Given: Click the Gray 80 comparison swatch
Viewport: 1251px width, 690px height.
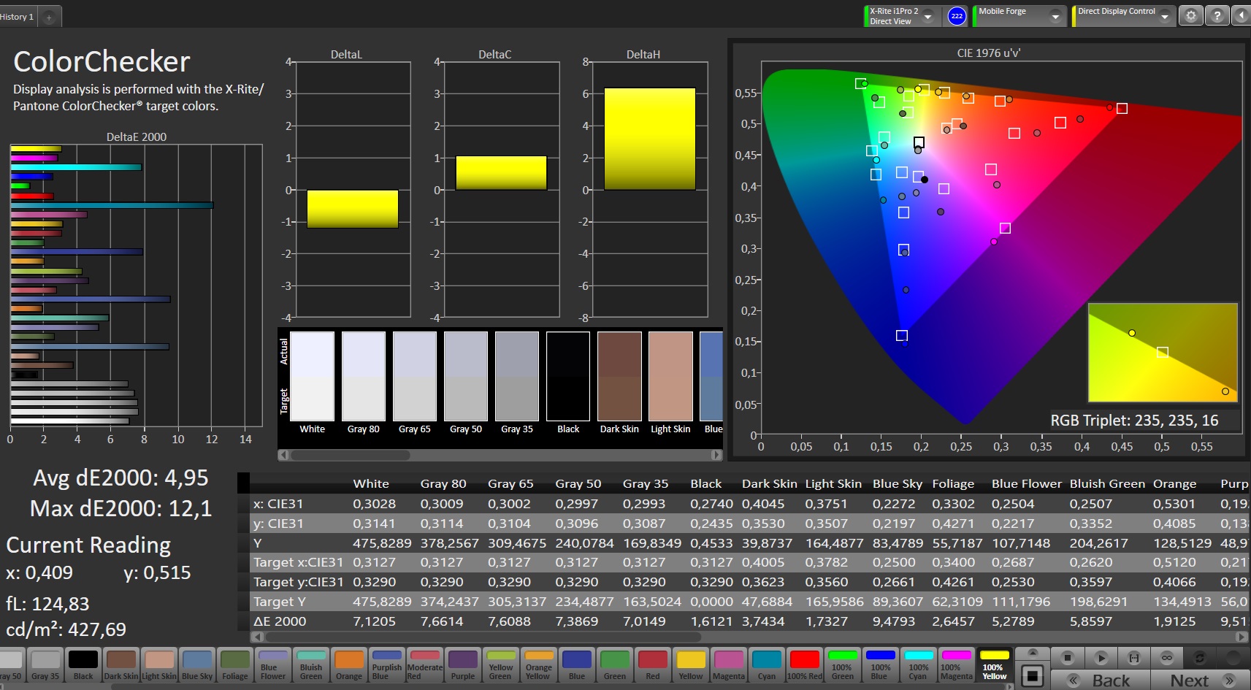Looking at the screenshot, I should (x=364, y=376).
